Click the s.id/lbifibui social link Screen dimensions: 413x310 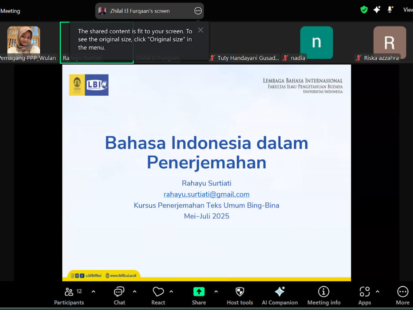pyautogui.click(x=94, y=275)
